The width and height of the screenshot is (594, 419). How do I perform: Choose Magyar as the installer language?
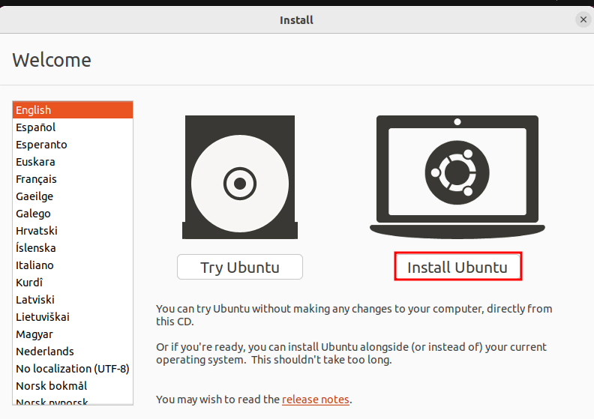[x=34, y=334]
